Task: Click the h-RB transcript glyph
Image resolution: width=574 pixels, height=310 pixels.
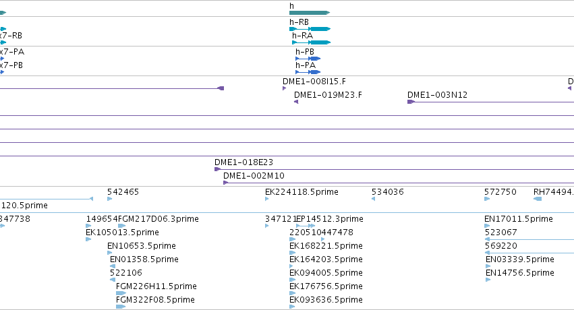Action: 310,29
